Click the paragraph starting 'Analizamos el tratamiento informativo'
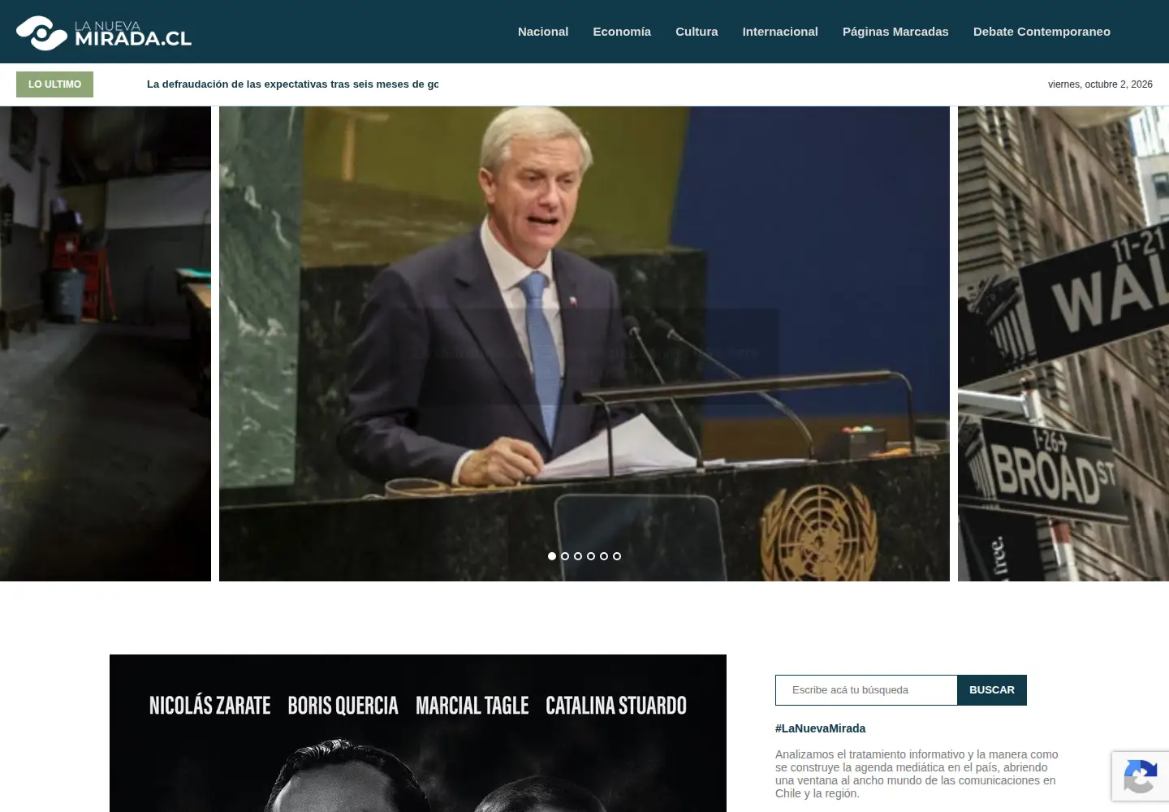 click(x=917, y=774)
